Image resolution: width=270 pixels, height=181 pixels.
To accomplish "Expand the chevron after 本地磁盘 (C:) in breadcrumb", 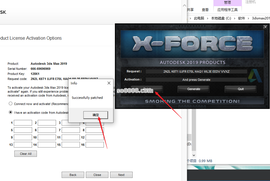I will pos(234,18).
